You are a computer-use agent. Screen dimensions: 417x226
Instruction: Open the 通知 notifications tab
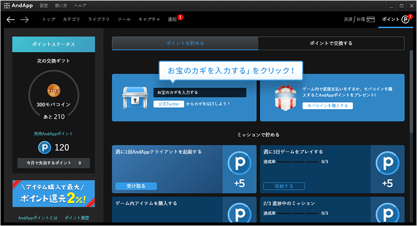pos(172,19)
